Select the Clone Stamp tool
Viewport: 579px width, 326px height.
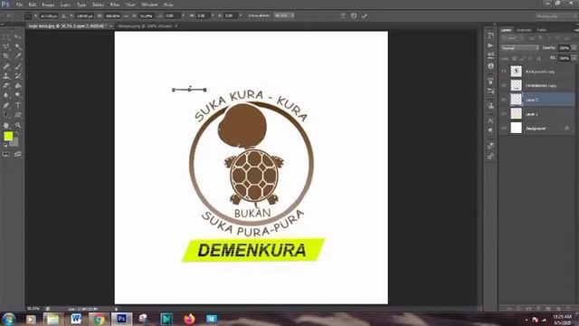click(6, 76)
